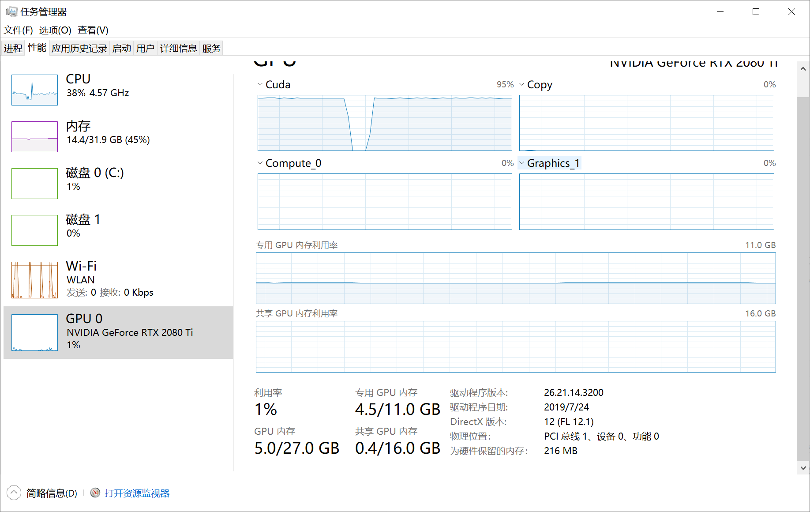Viewport: 810px width, 512px height.
Task: Click the Task Manager title bar icon
Action: coord(11,12)
